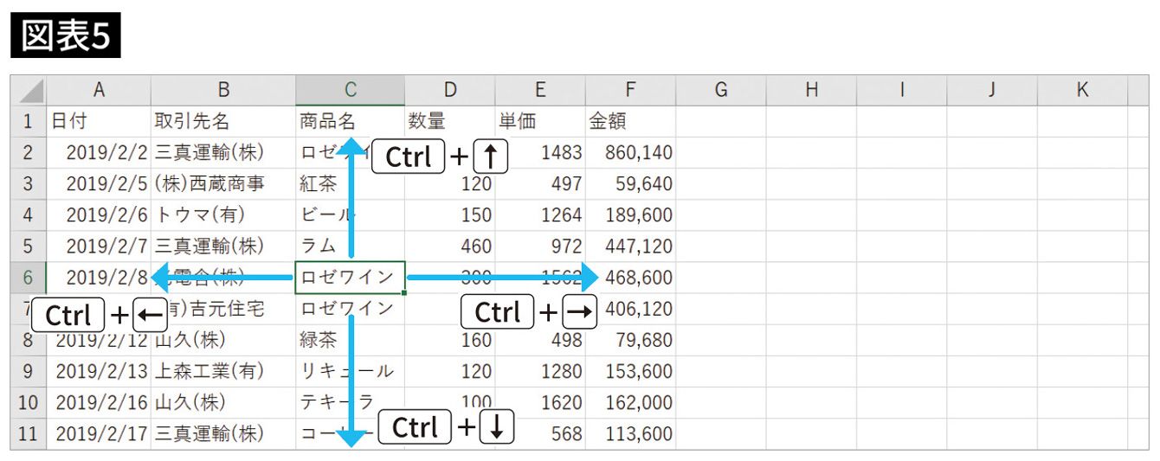The image size is (1160, 461).
Task: Click the 金額 header cell
Action: 630,121
